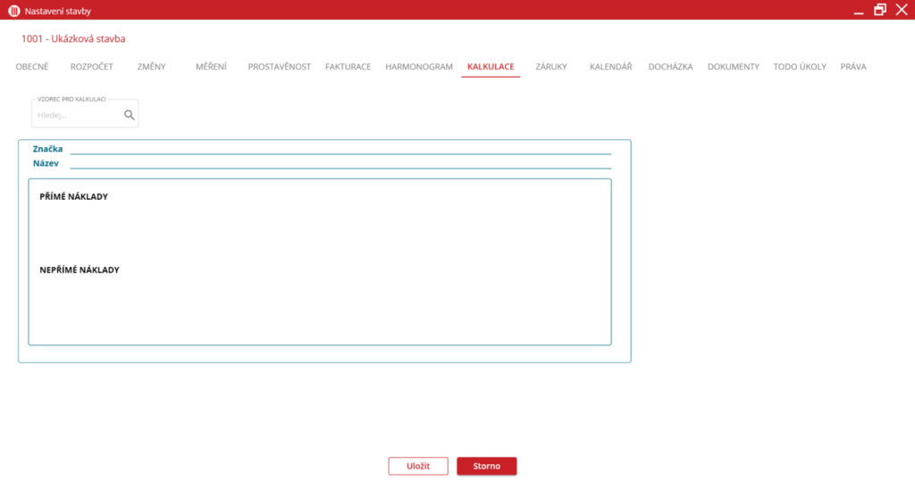This screenshot has height=489, width=915.
Task: Cancel with the Storno button
Action: (486, 466)
